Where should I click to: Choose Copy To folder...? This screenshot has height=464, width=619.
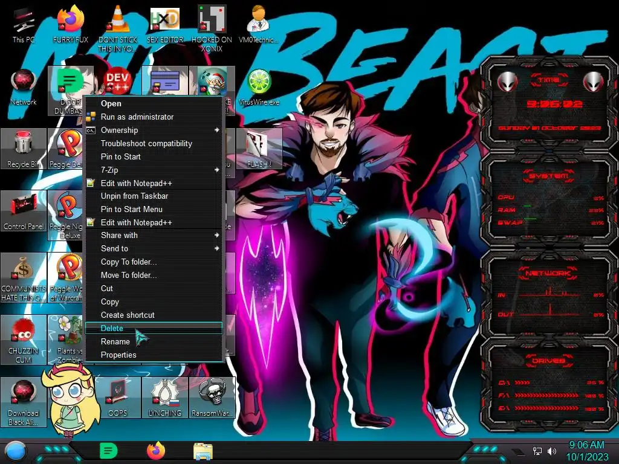(154, 262)
